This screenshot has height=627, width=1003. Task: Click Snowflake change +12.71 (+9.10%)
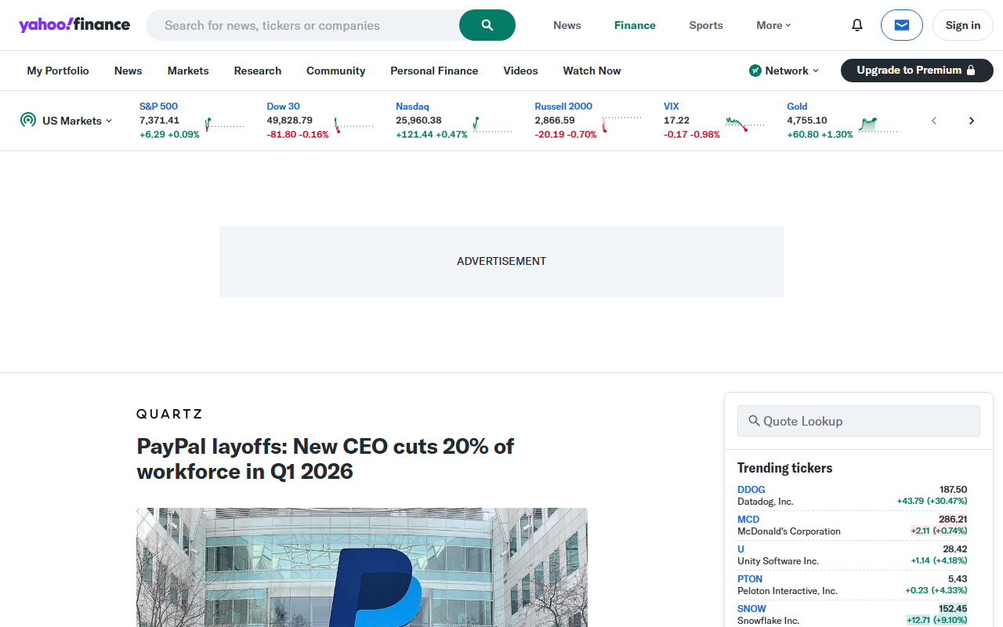point(937,620)
